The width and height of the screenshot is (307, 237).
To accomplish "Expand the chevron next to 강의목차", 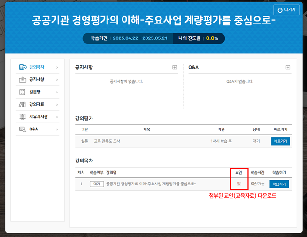I will click(x=57, y=68).
